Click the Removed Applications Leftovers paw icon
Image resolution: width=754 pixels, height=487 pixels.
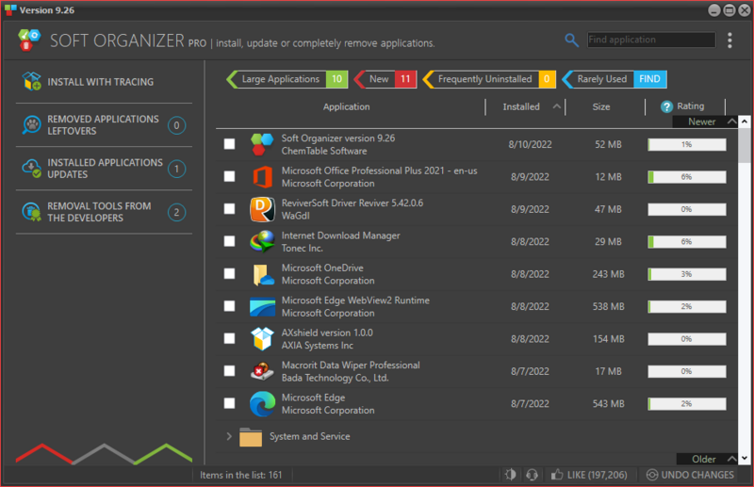(32, 125)
